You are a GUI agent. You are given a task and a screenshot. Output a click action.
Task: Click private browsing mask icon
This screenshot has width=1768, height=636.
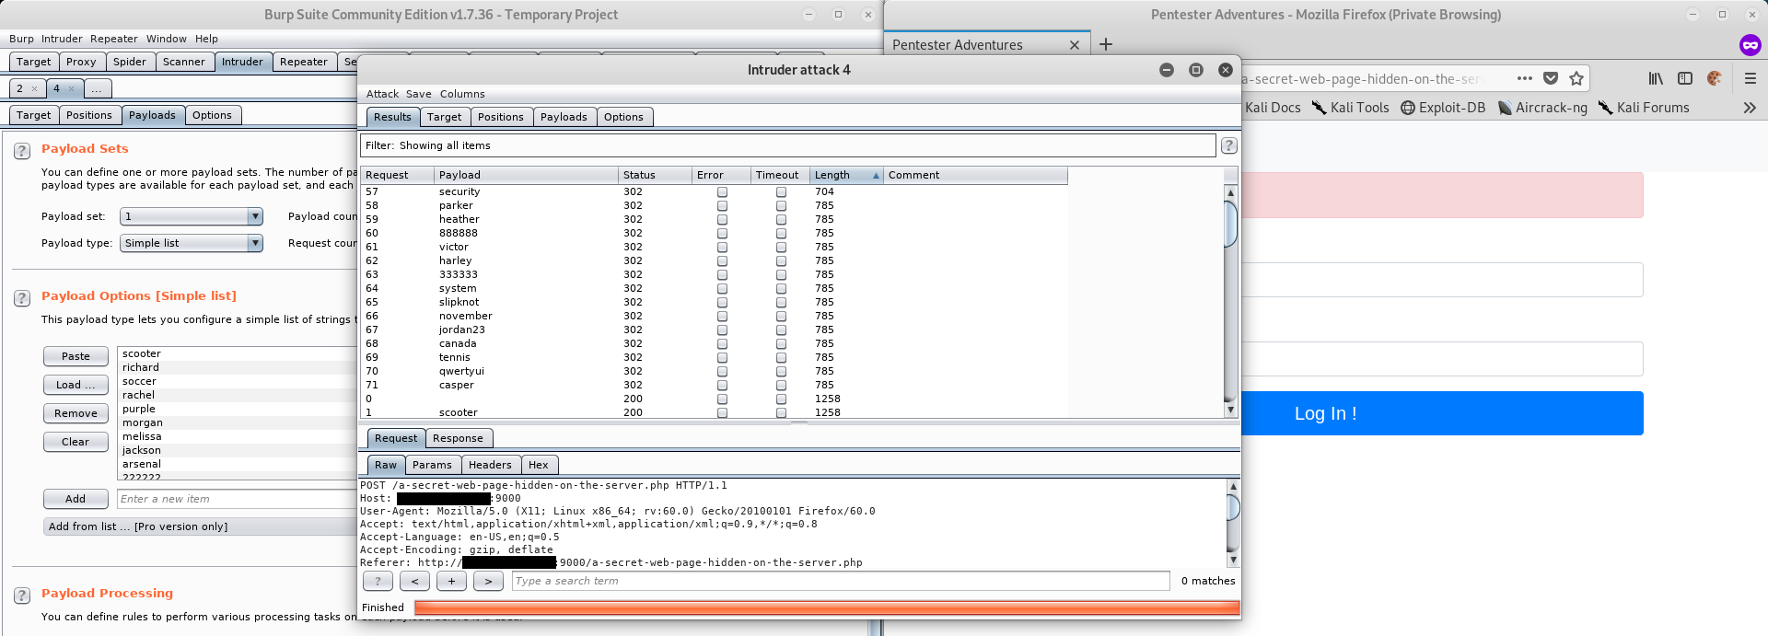1751,44
